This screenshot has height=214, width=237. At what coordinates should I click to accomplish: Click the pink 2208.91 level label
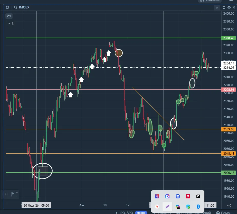pos(229,90)
